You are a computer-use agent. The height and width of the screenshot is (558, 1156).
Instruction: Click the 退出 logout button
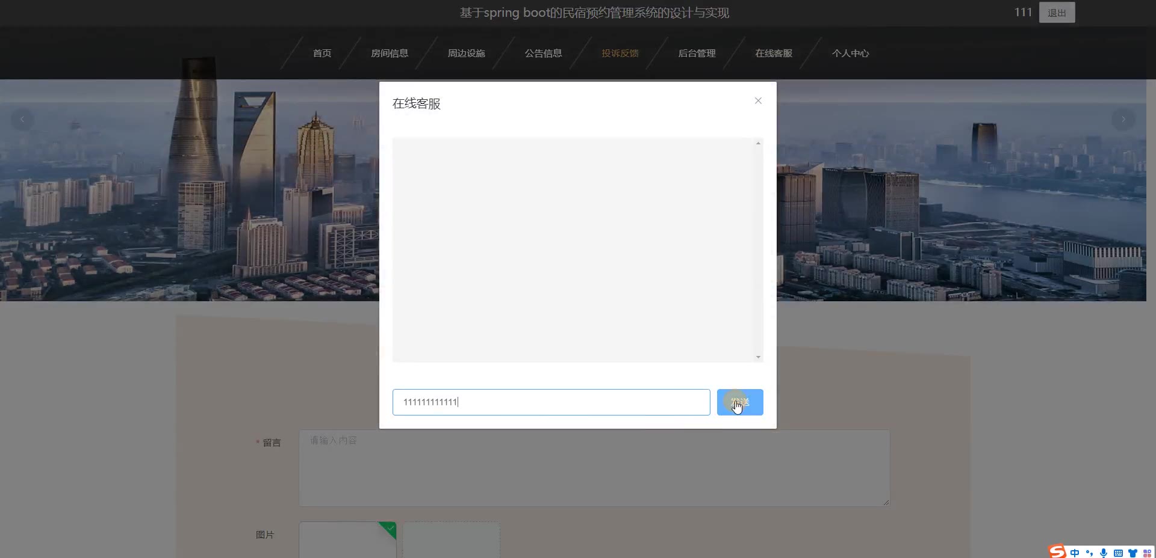pyautogui.click(x=1057, y=13)
